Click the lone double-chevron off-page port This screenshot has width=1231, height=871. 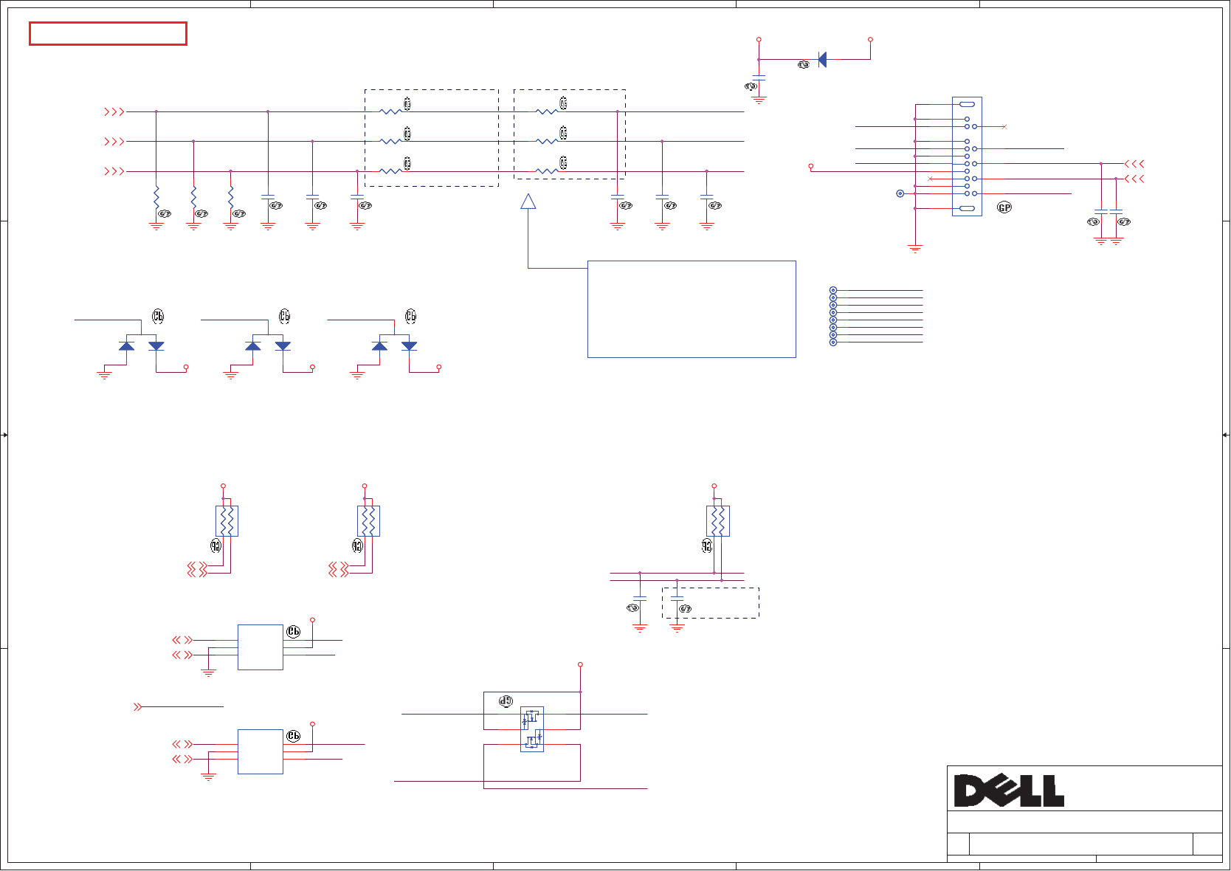[137, 707]
